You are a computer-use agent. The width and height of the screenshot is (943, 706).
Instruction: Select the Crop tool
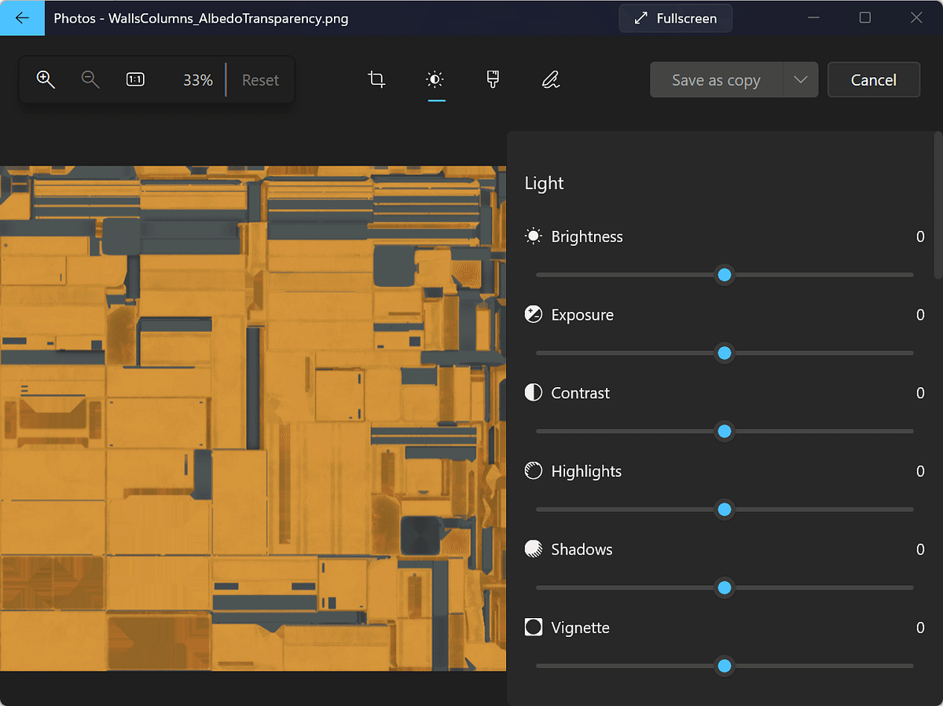pos(376,79)
